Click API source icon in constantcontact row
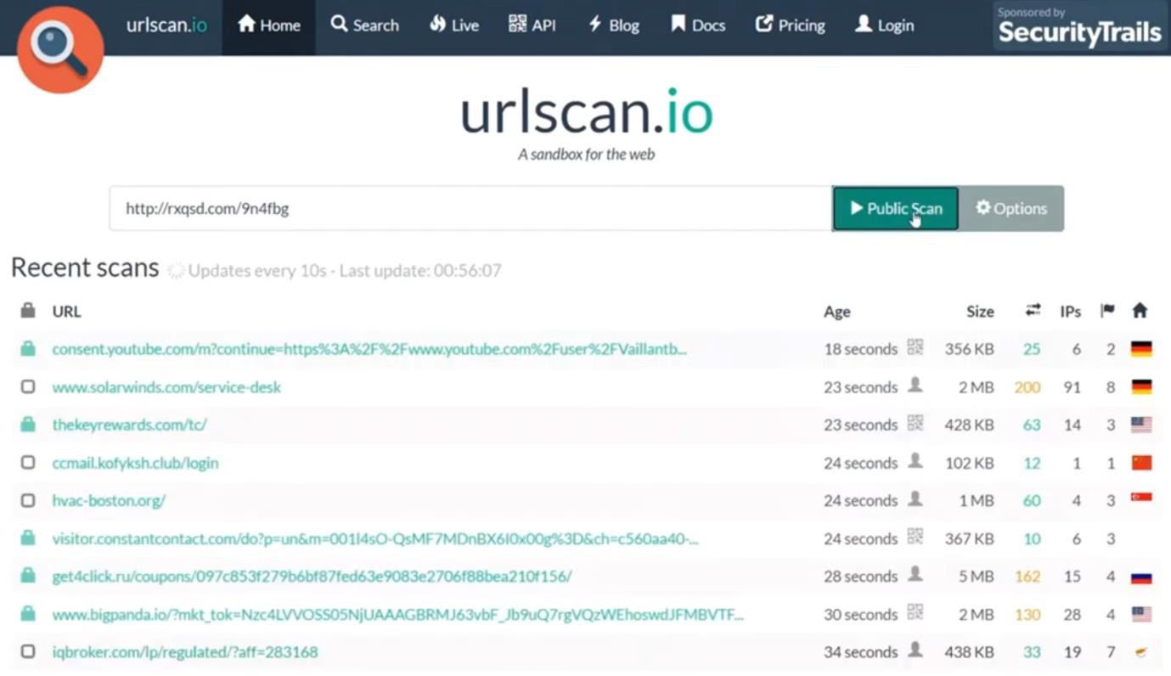The height and width of the screenshot is (676, 1171). [915, 537]
